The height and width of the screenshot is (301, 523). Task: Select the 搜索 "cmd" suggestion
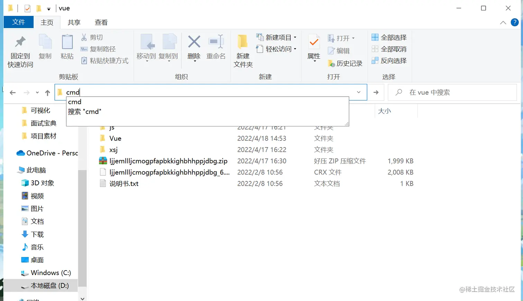(208, 112)
